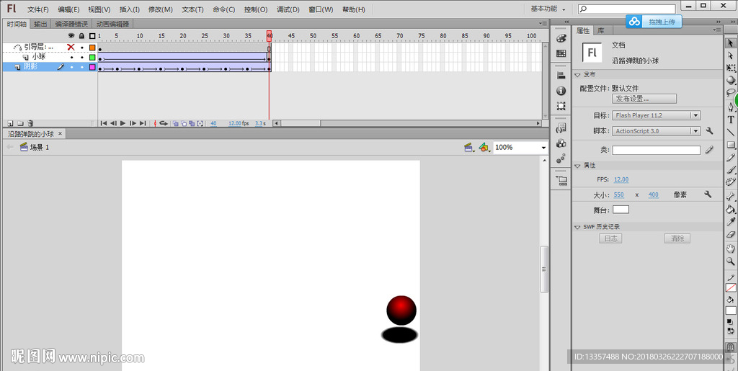Viewport: 738px width, 371px height.
Task: Open the Code Snippets panel icon
Action: [x=561, y=128]
